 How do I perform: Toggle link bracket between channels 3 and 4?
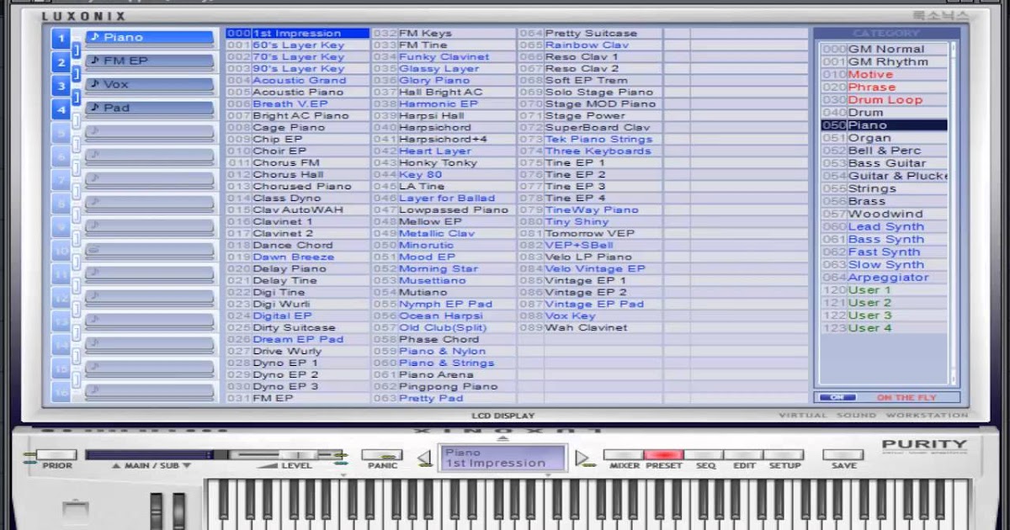click(x=76, y=98)
